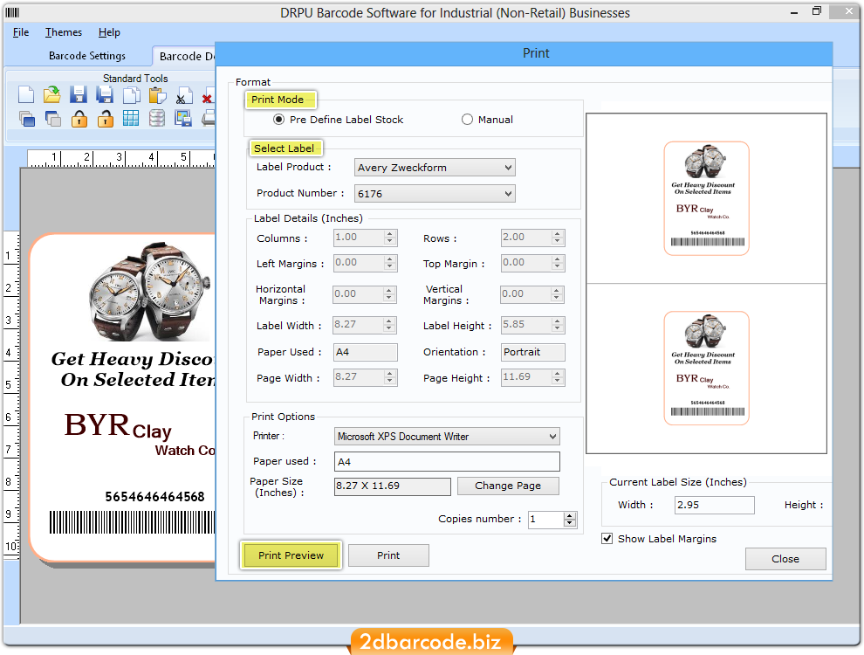Increase the Label Width value

click(389, 321)
